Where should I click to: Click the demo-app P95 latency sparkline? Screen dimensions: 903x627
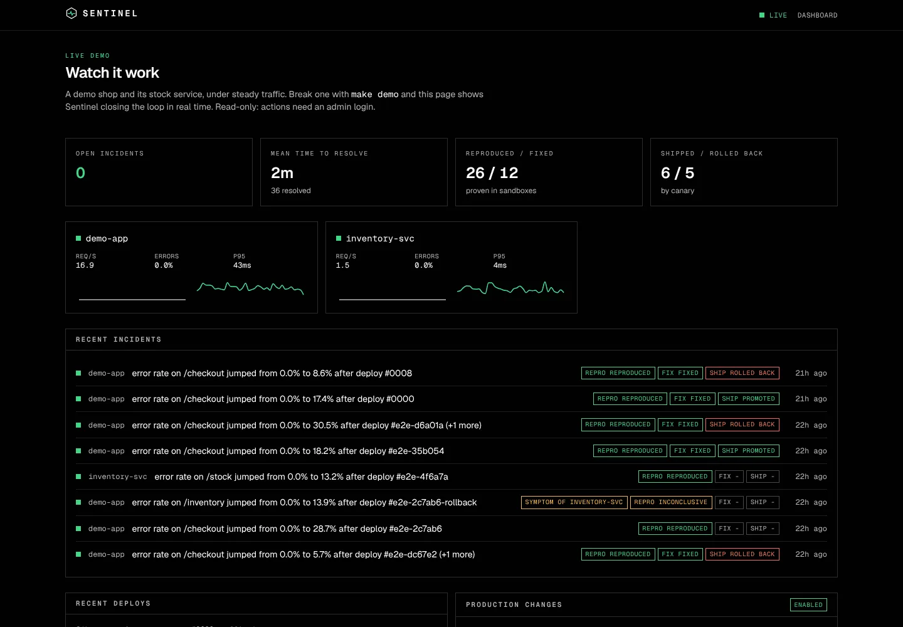(250, 288)
